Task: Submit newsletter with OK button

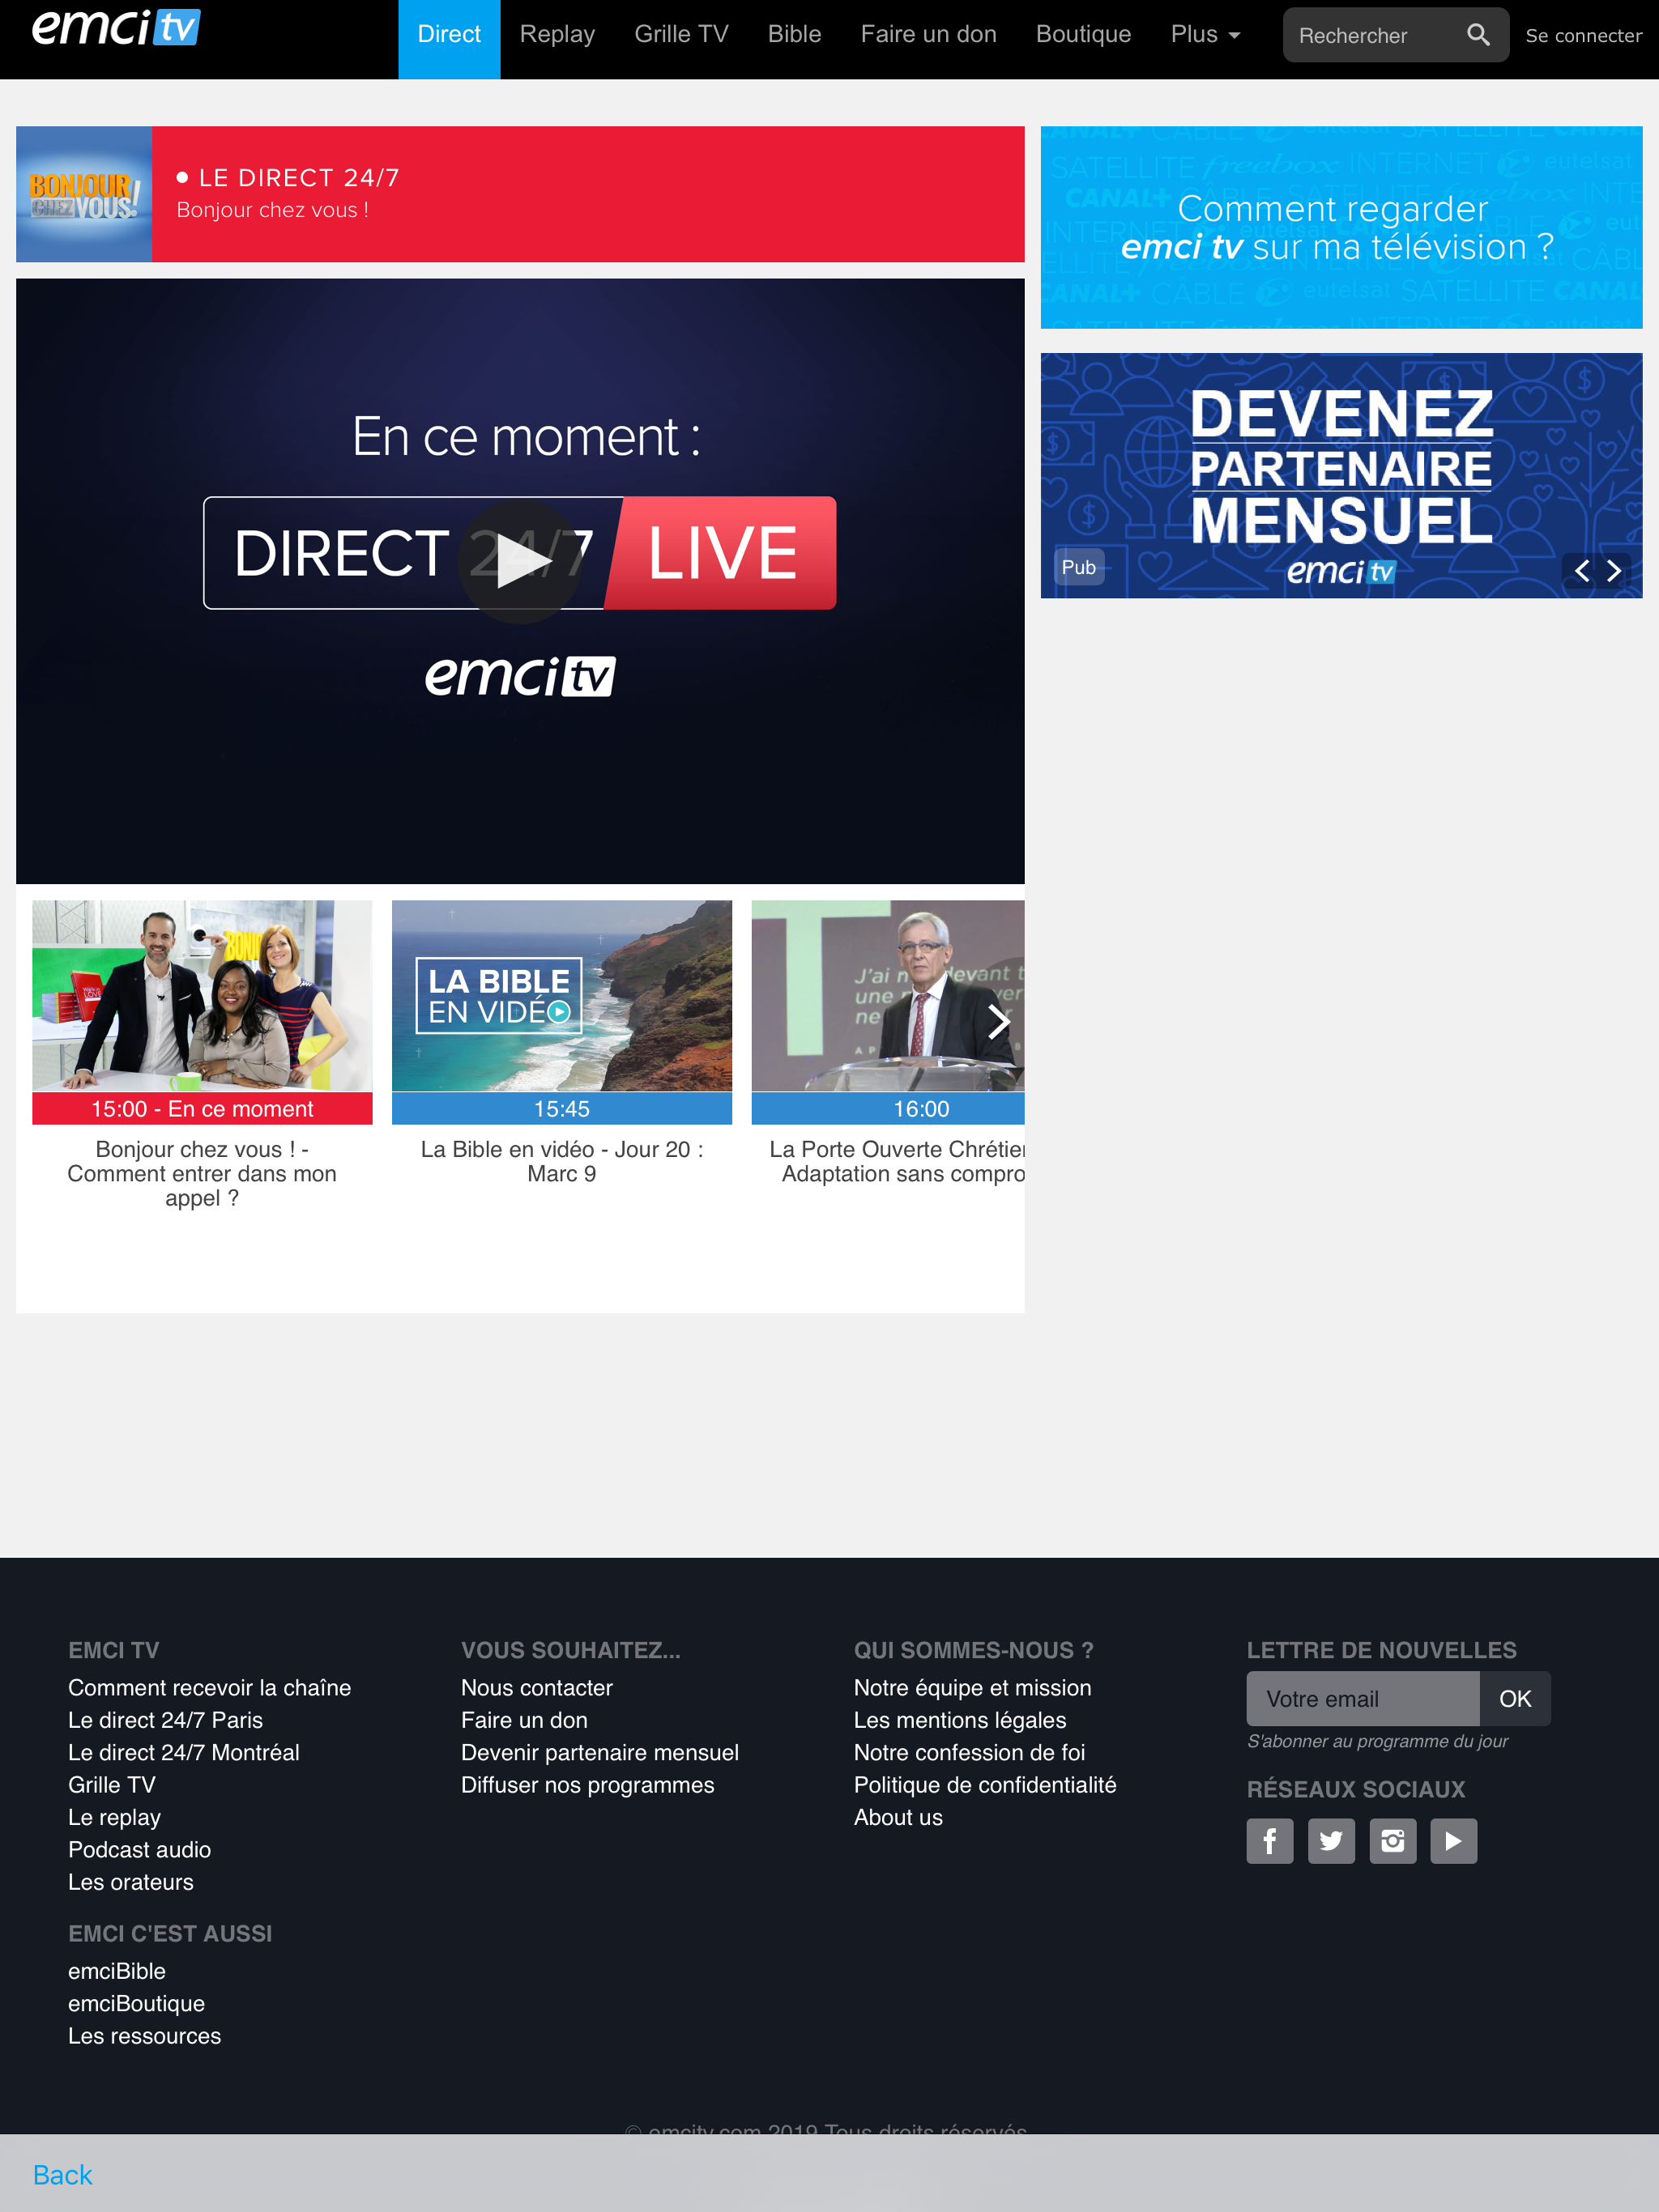Action: pos(1515,1698)
